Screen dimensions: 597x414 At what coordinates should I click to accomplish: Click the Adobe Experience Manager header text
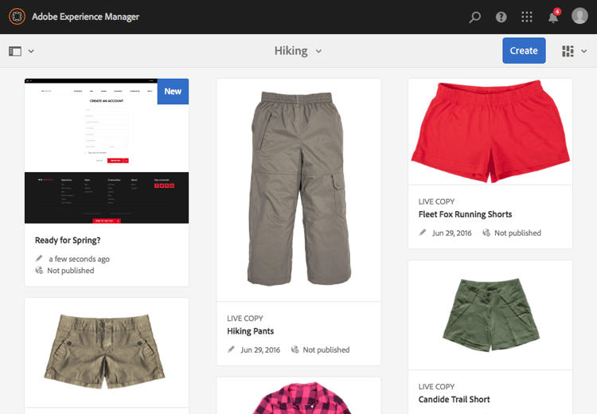point(86,17)
